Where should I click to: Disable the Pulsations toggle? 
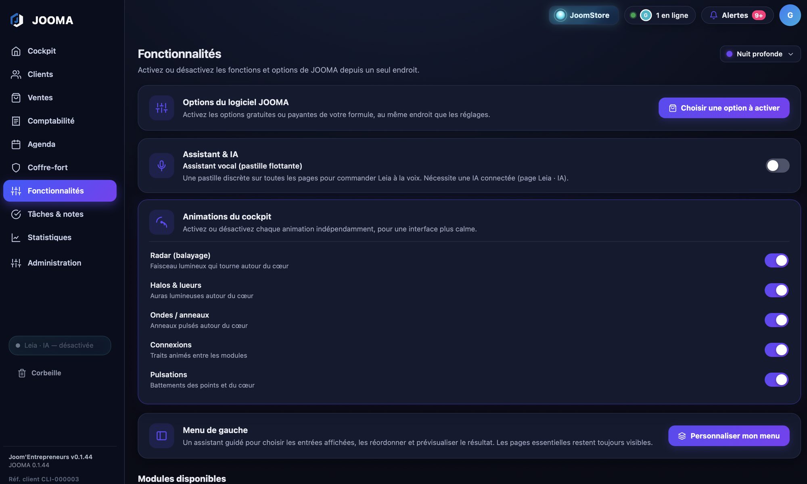[x=776, y=380]
